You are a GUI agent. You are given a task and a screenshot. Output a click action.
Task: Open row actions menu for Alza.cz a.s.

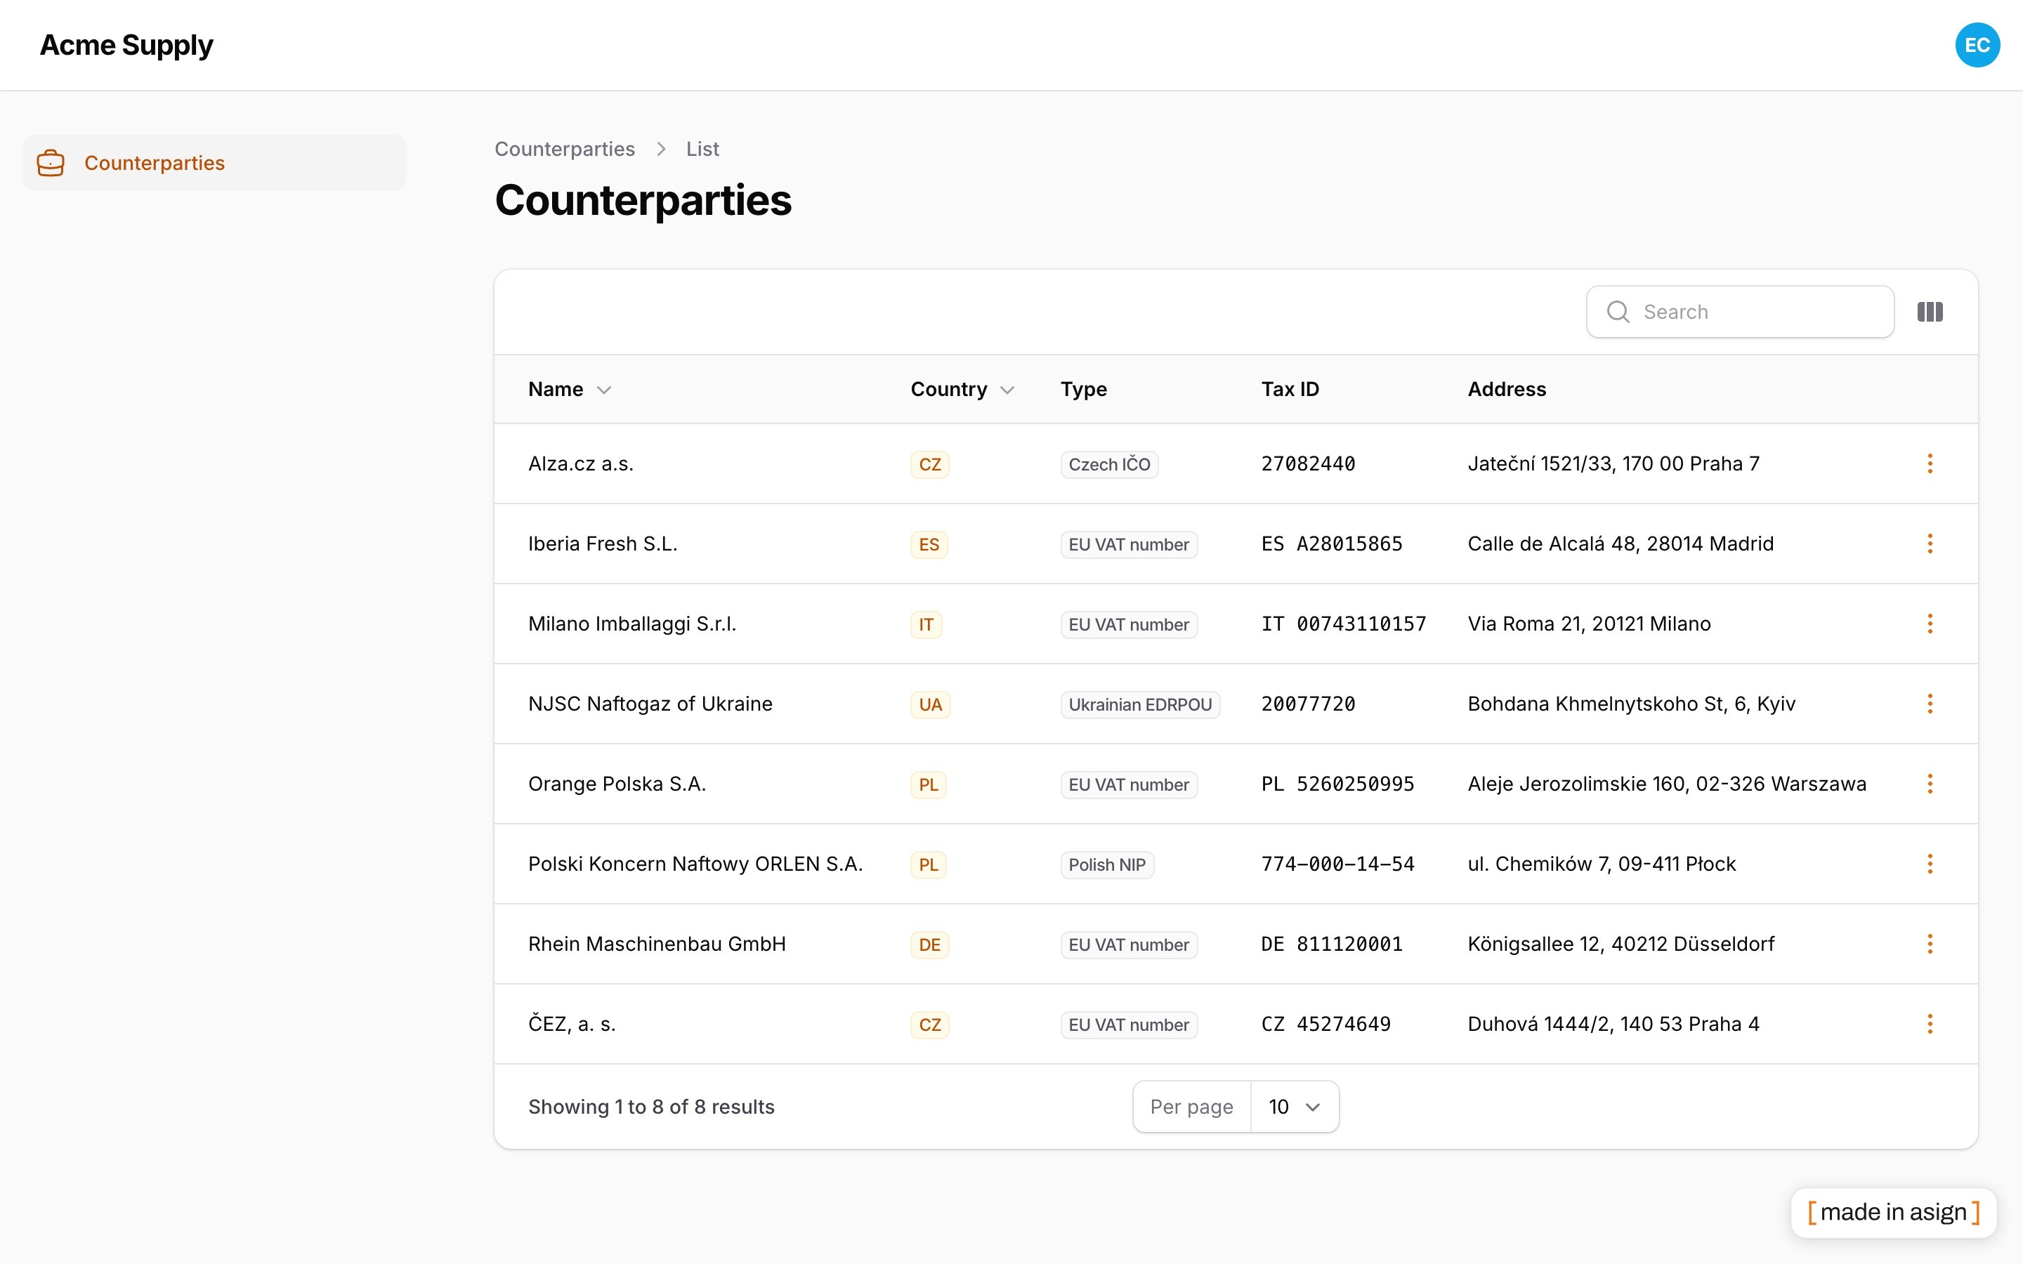coord(1930,464)
